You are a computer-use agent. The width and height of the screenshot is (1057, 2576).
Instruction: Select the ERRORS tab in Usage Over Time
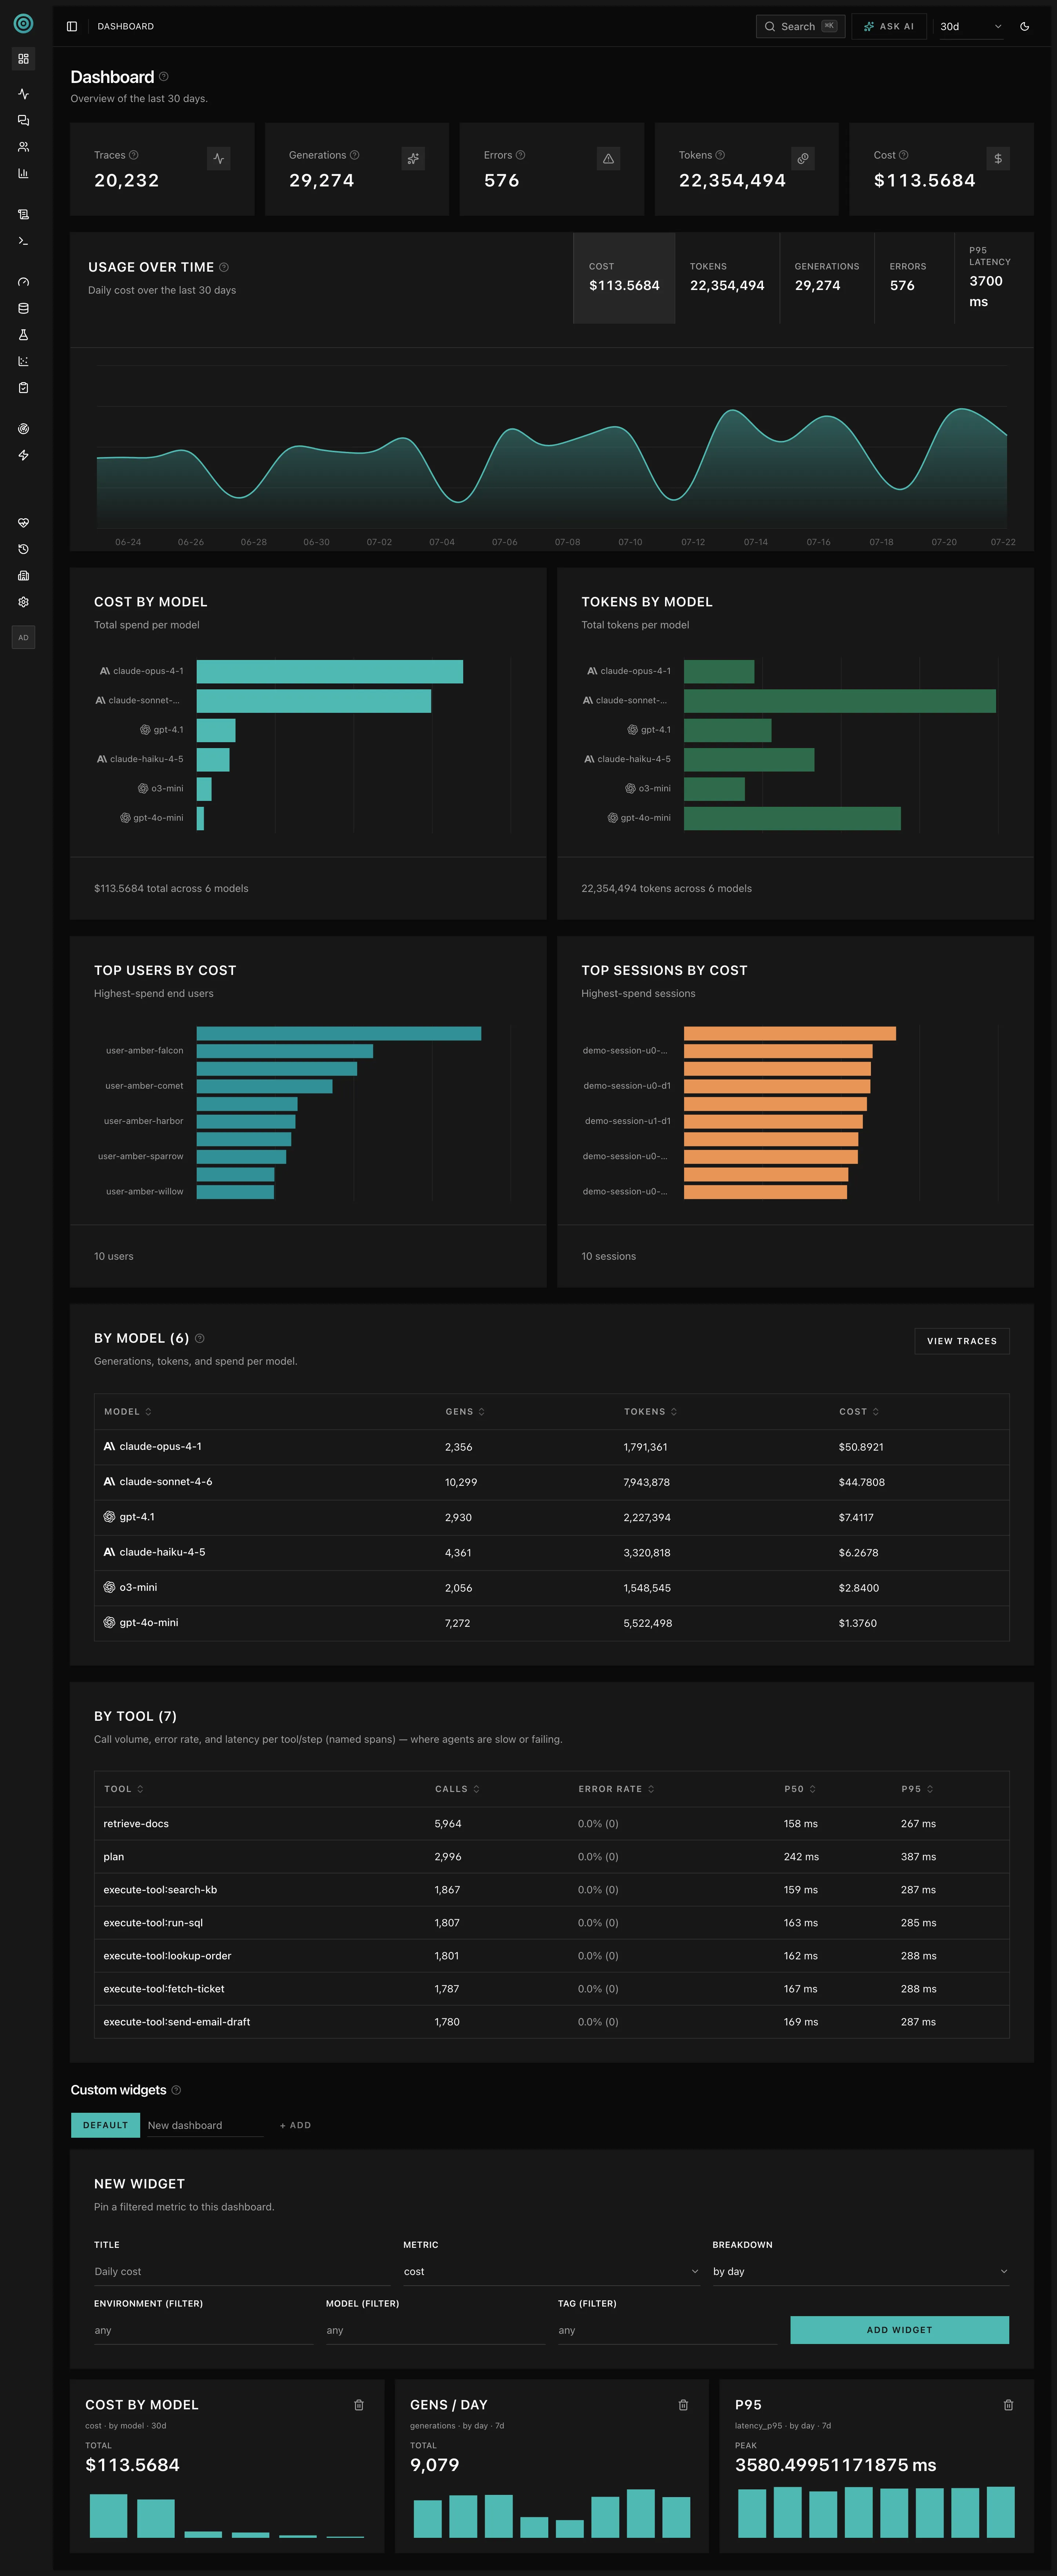tap(914, 278)
